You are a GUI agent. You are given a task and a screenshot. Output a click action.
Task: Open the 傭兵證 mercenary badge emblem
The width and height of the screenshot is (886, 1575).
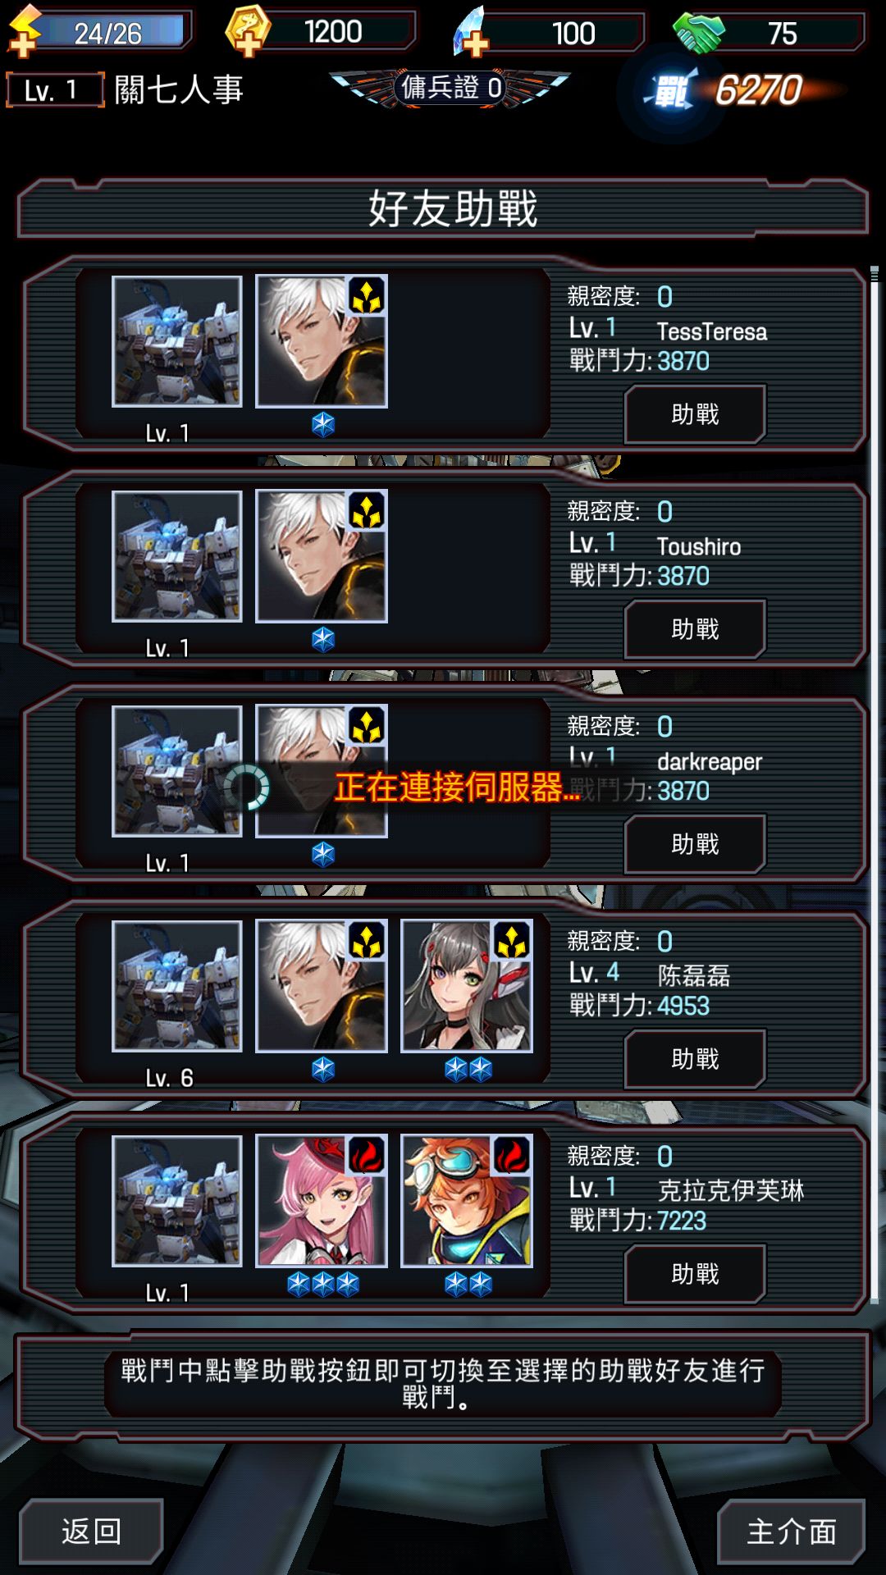450,88
